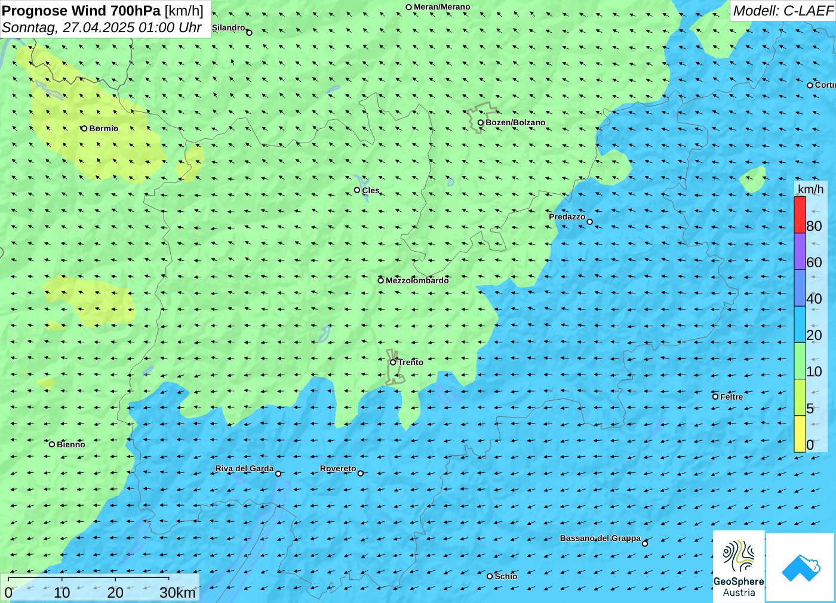Click the red 80 km/h legend color
This screenshot has width=836, height=603.
pyautogui.click(x=800, y=215)
